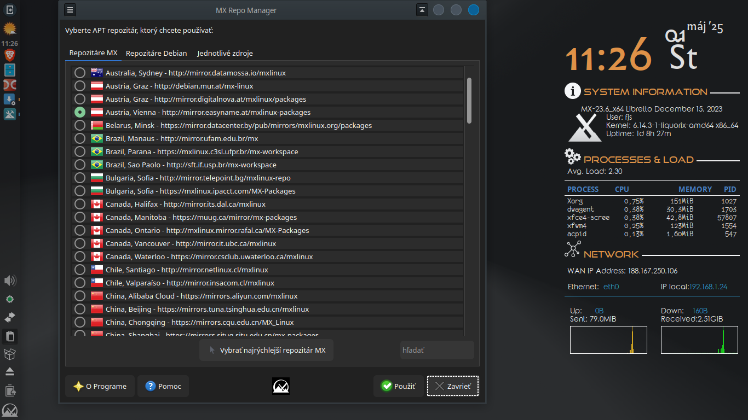Screen dimensions: 748x420
Task: Click the battery clipboard tray icon near bottom
Action: pyautogui.click(x=10, y=390)
